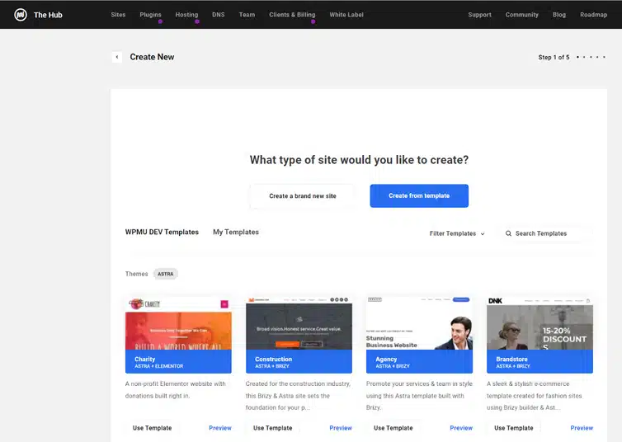Click the search magnifier icon
Screen dimensions: 622x442
(x=508, y=233)
